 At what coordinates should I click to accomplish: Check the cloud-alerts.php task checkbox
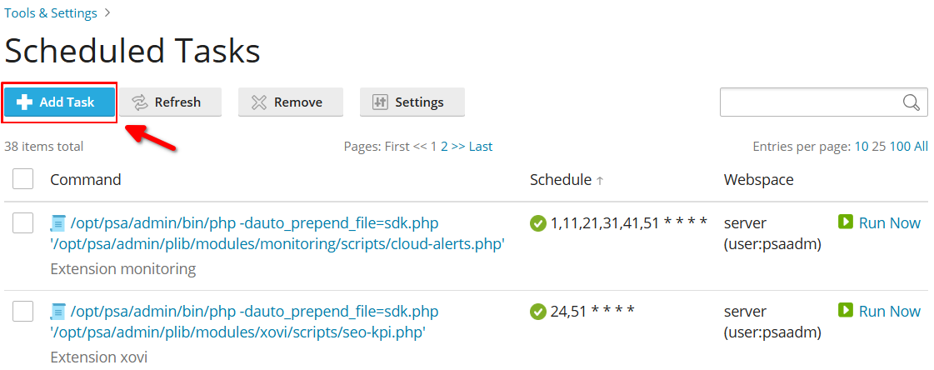(22, 222)
